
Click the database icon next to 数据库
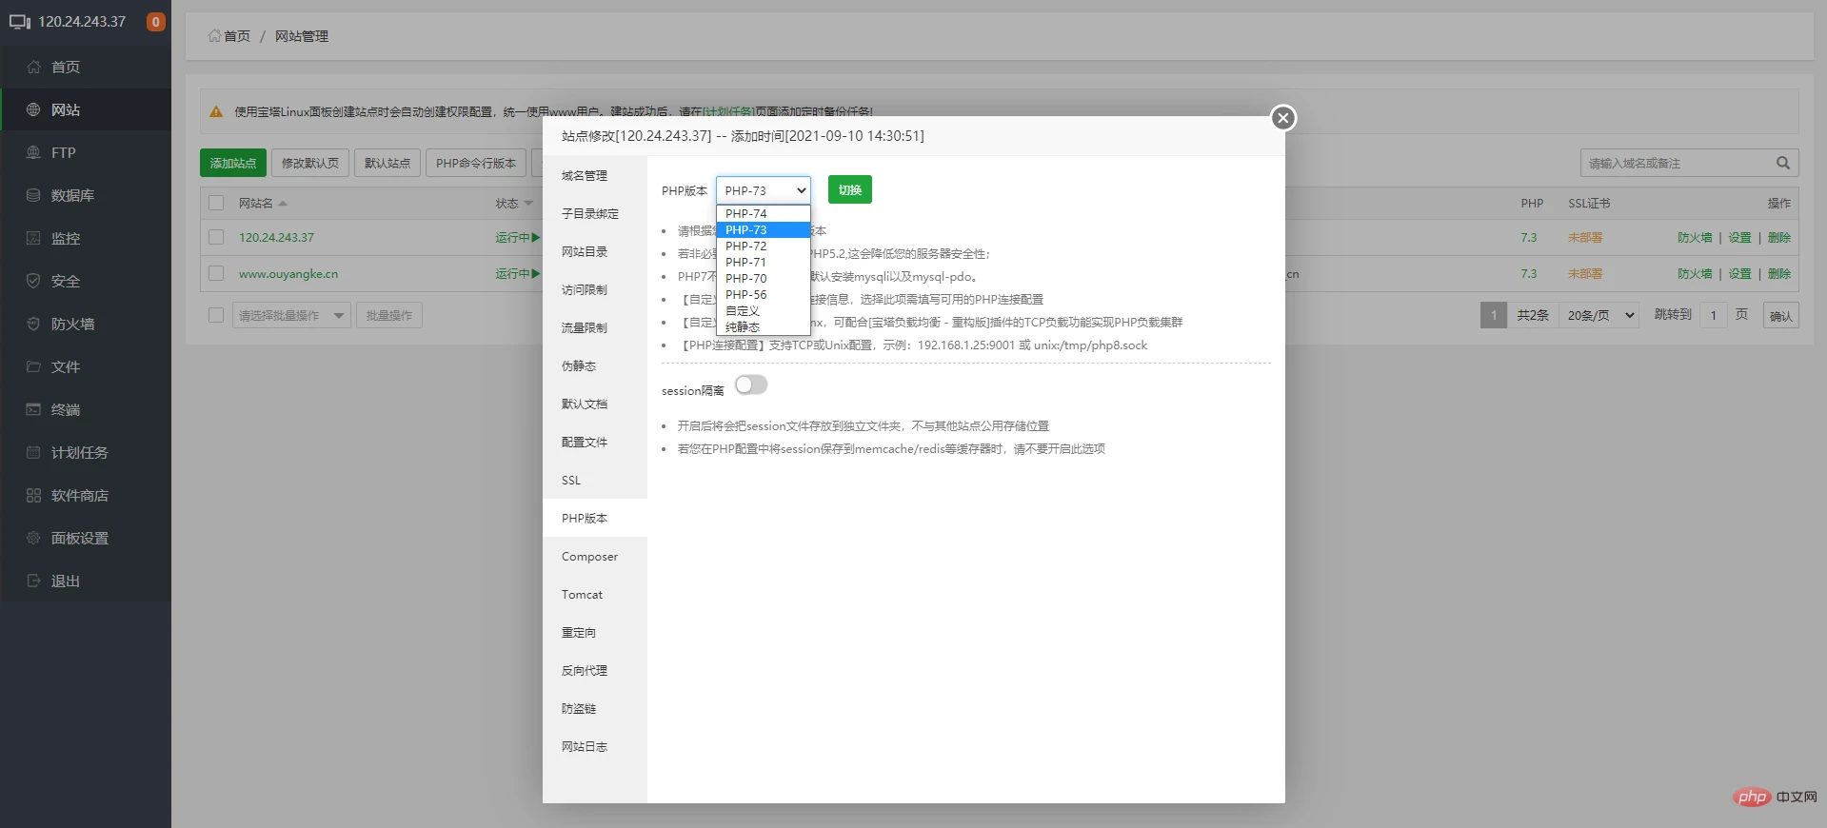[x=33, y=195]
